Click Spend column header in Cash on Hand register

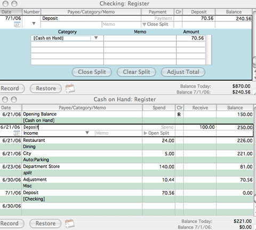point(159,108)
